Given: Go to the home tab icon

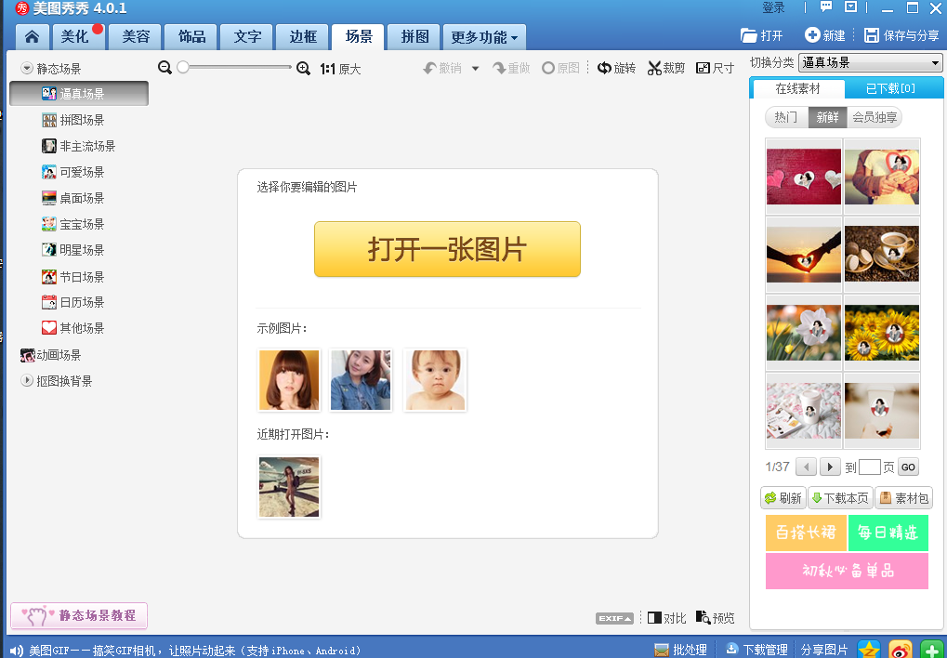Looking at the screenshot, I should click(x=32, y=37).
